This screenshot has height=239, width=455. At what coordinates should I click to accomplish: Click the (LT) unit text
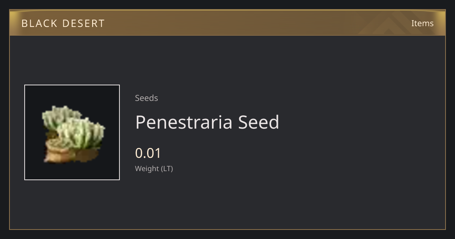tap(167, 169)
